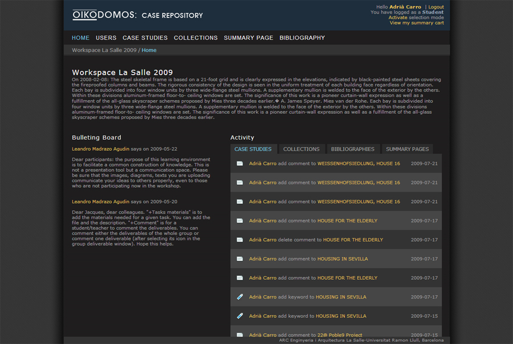Screen dimensions: 513x344
Task: Click comment icon next to 22@ Poble9 Project
Action: click(240, 335)
